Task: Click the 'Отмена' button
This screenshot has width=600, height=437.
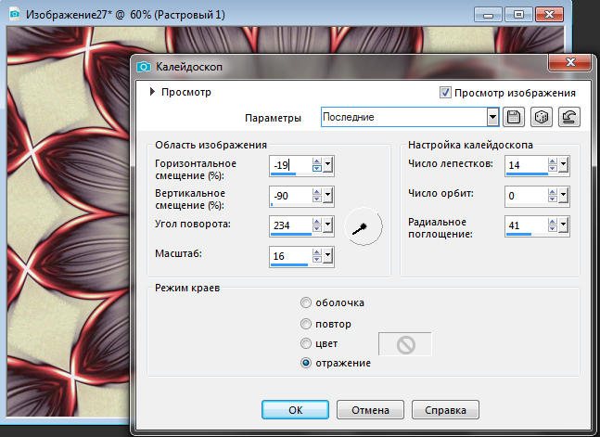Action: (x=369, y=409)
